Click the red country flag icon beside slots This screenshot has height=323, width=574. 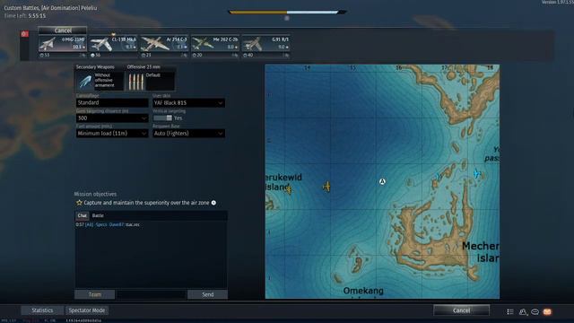click(x=24, y=34)
